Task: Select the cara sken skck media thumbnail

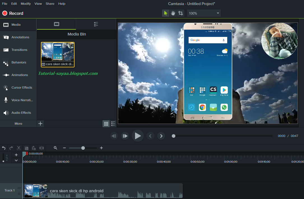Action: click(x=58, y=55)
